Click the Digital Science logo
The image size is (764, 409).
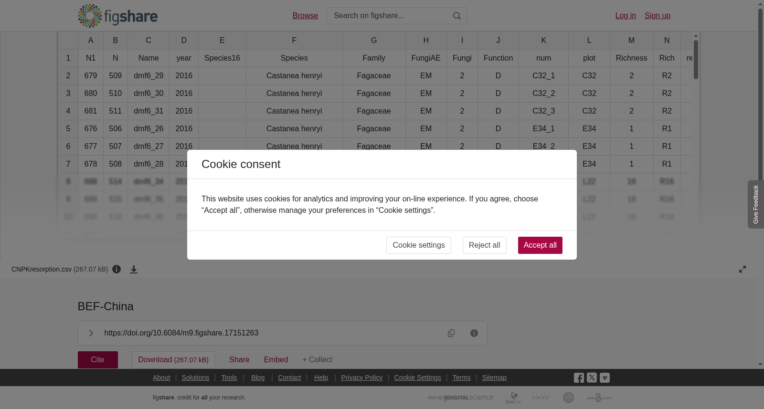click(x=461, y=398)
